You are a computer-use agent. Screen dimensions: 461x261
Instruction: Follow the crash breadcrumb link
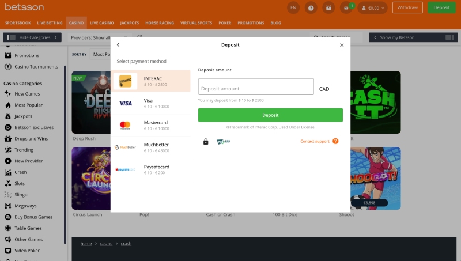[126, 243]
